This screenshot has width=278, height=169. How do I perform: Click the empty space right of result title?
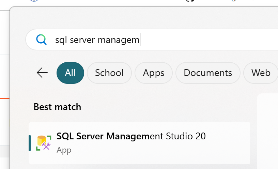228,137
